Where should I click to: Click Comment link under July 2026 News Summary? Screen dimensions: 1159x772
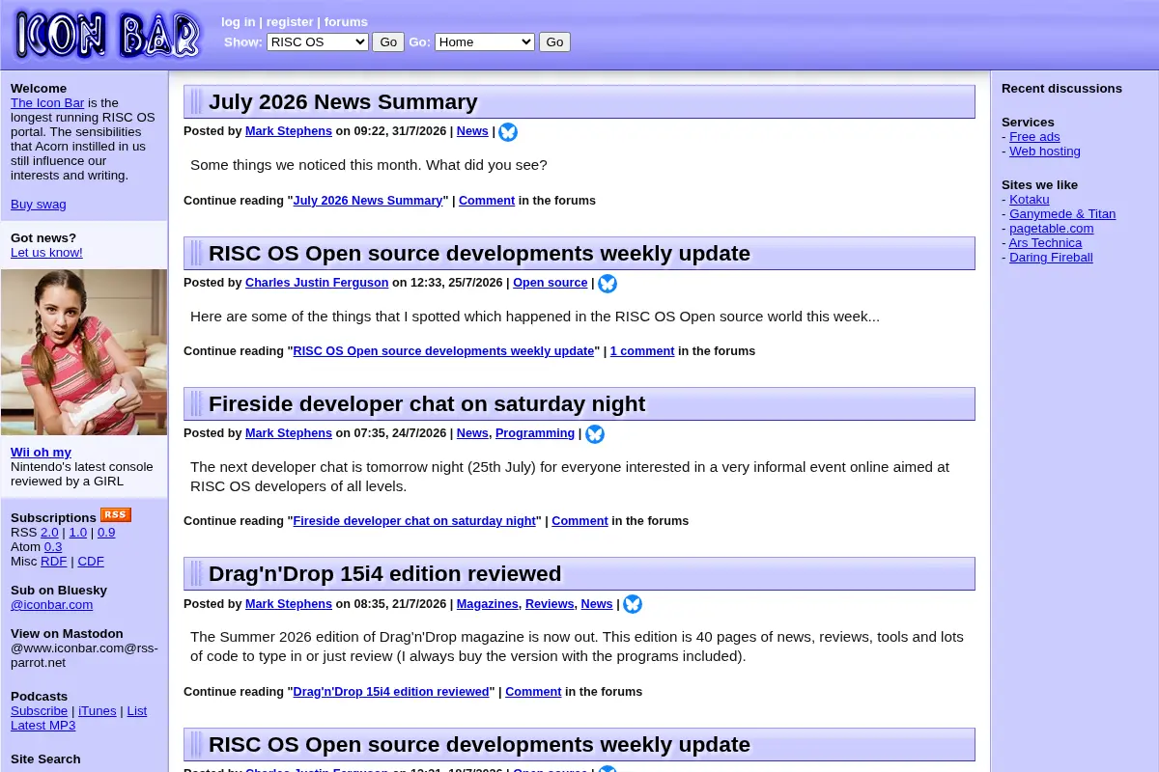[x=487, y=200]
